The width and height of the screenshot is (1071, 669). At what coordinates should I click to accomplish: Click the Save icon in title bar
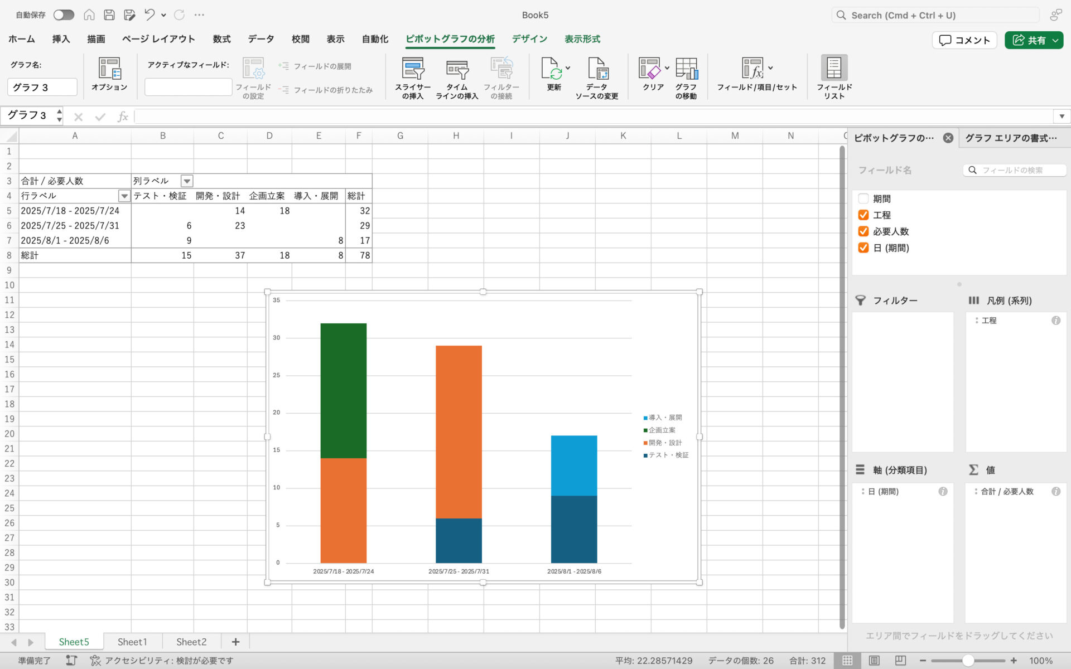[109, 15]
